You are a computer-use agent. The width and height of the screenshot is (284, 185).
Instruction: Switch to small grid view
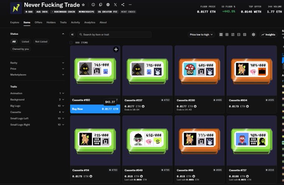[x=227, y=35]
